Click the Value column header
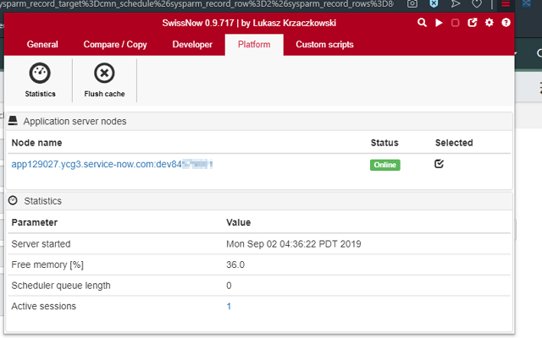Screen dimensions: 542x338 [x=238, y=222]
